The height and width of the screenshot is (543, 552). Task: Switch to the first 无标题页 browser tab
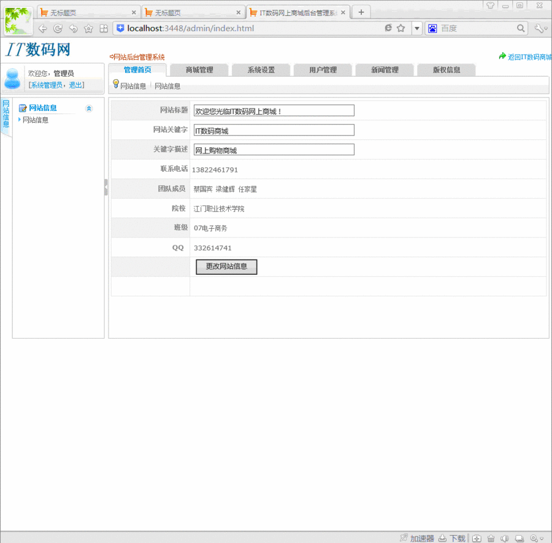click(x=88, y=13)
